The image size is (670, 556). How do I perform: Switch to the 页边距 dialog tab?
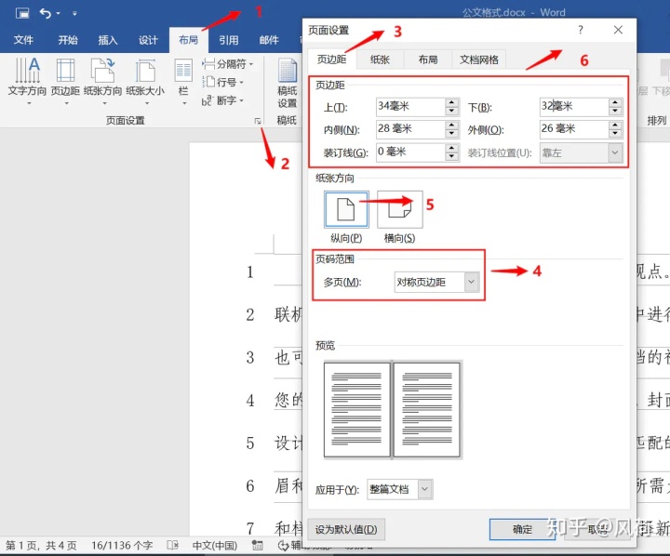click(x=331, y=60)
